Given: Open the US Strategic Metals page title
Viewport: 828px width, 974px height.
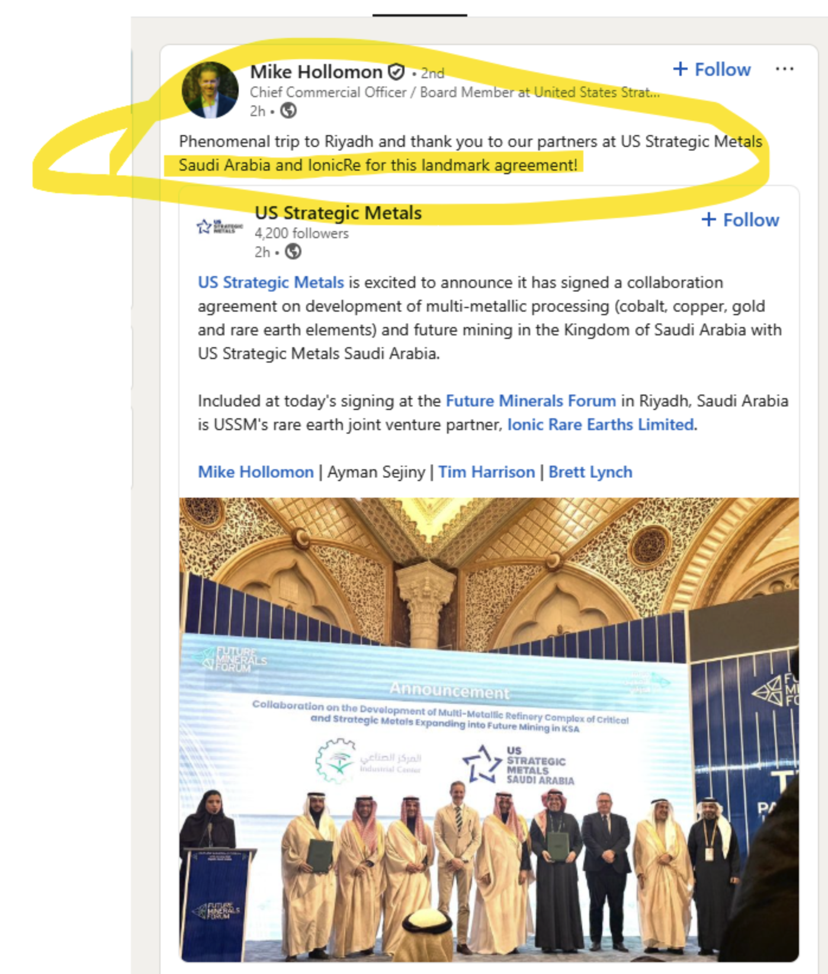Looking at the screenshot, I should 338,213.
